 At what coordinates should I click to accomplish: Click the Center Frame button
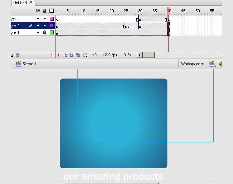58,55
